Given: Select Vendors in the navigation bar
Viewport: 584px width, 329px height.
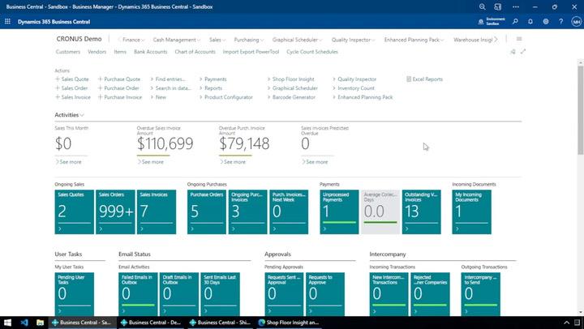Looking at the screenshot, I should [x=97, y=51].
